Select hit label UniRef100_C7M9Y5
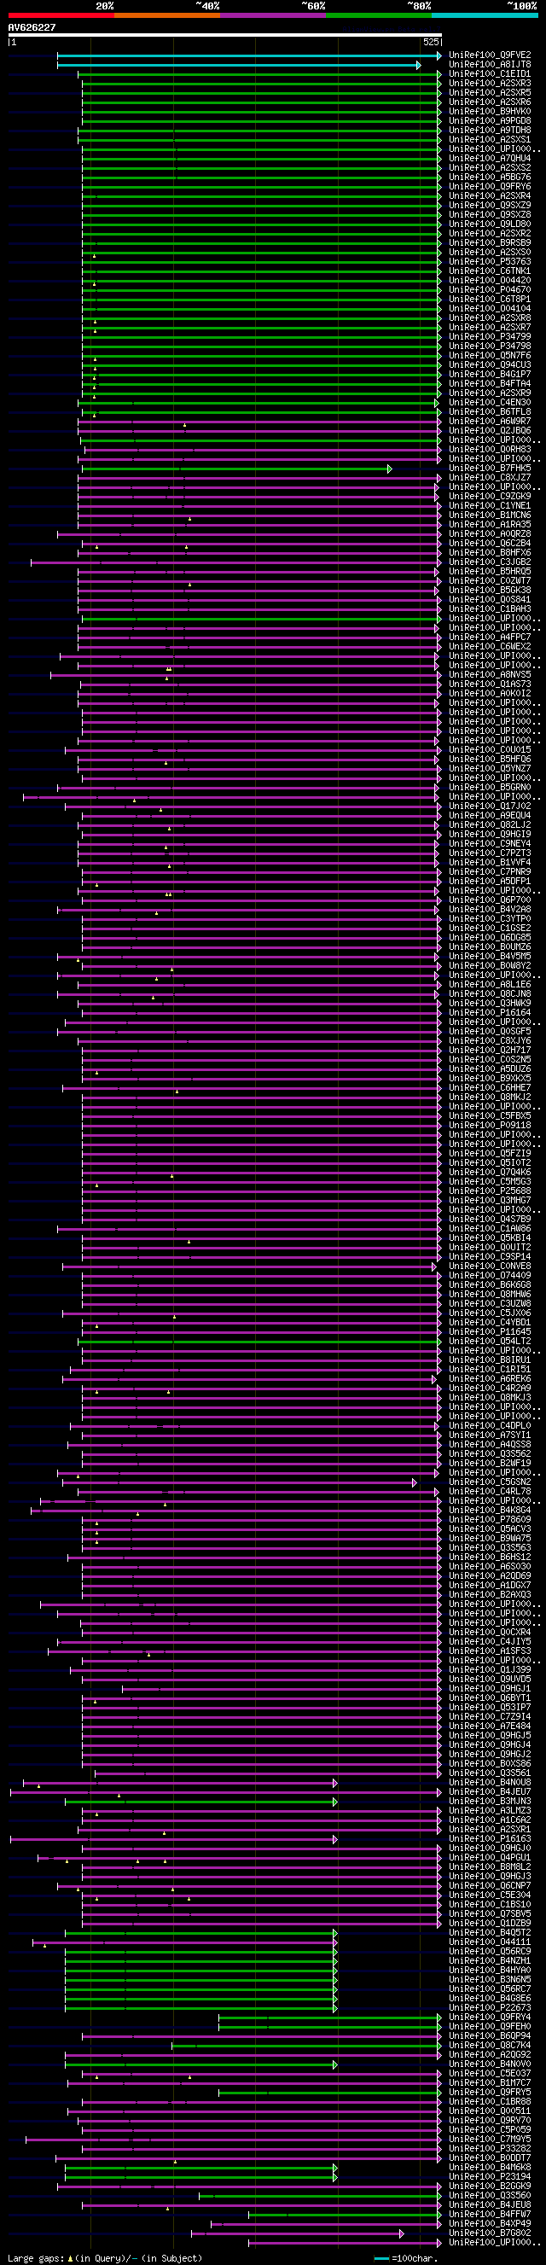 490,2139
